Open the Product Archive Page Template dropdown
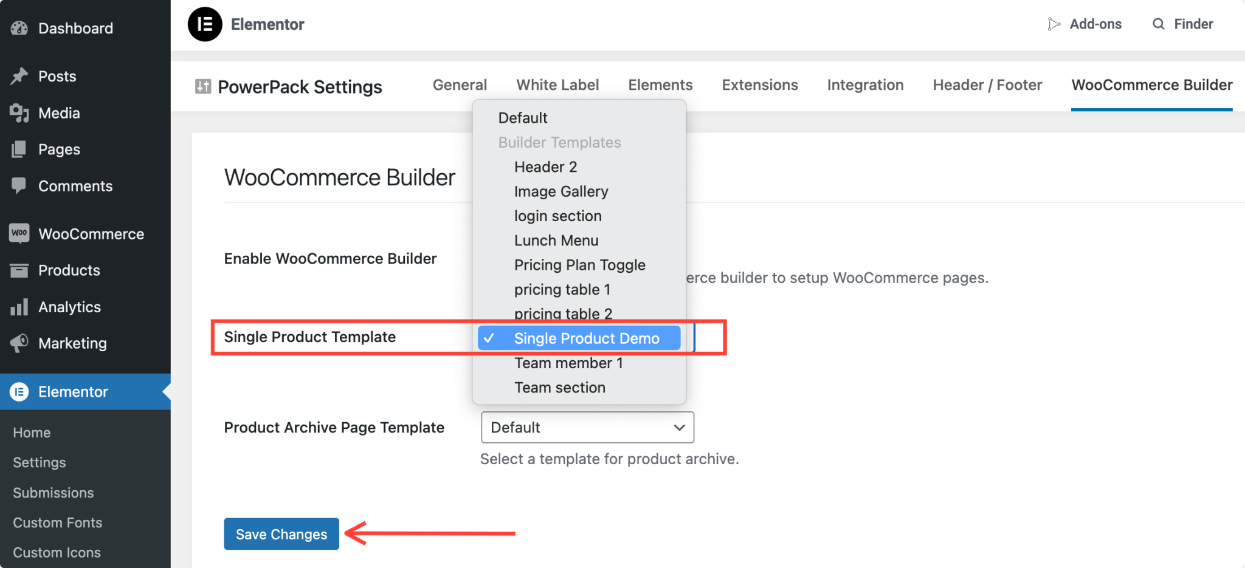This screenshot has width=1245, height=568. pos(587,428)
